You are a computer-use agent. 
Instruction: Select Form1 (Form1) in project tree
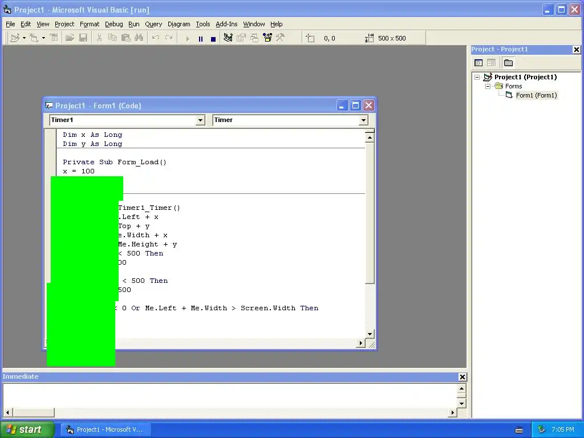[x=536, y=95]
